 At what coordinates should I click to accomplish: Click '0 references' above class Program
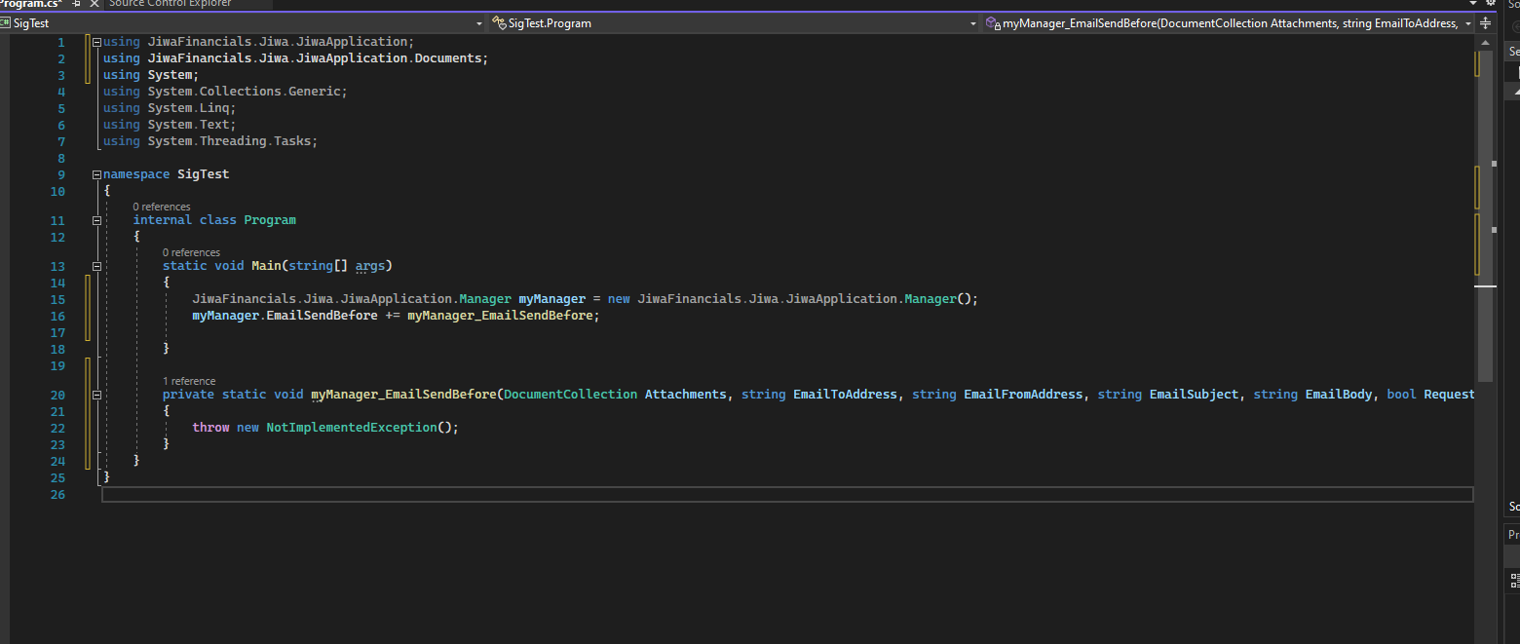click(162, 207)
